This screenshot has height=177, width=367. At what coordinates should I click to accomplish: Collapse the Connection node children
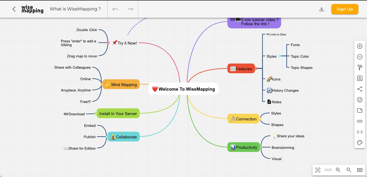[x=260, y=119]
